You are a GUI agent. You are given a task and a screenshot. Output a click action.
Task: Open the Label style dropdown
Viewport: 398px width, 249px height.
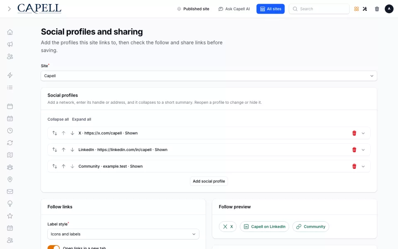click(123, 234)
